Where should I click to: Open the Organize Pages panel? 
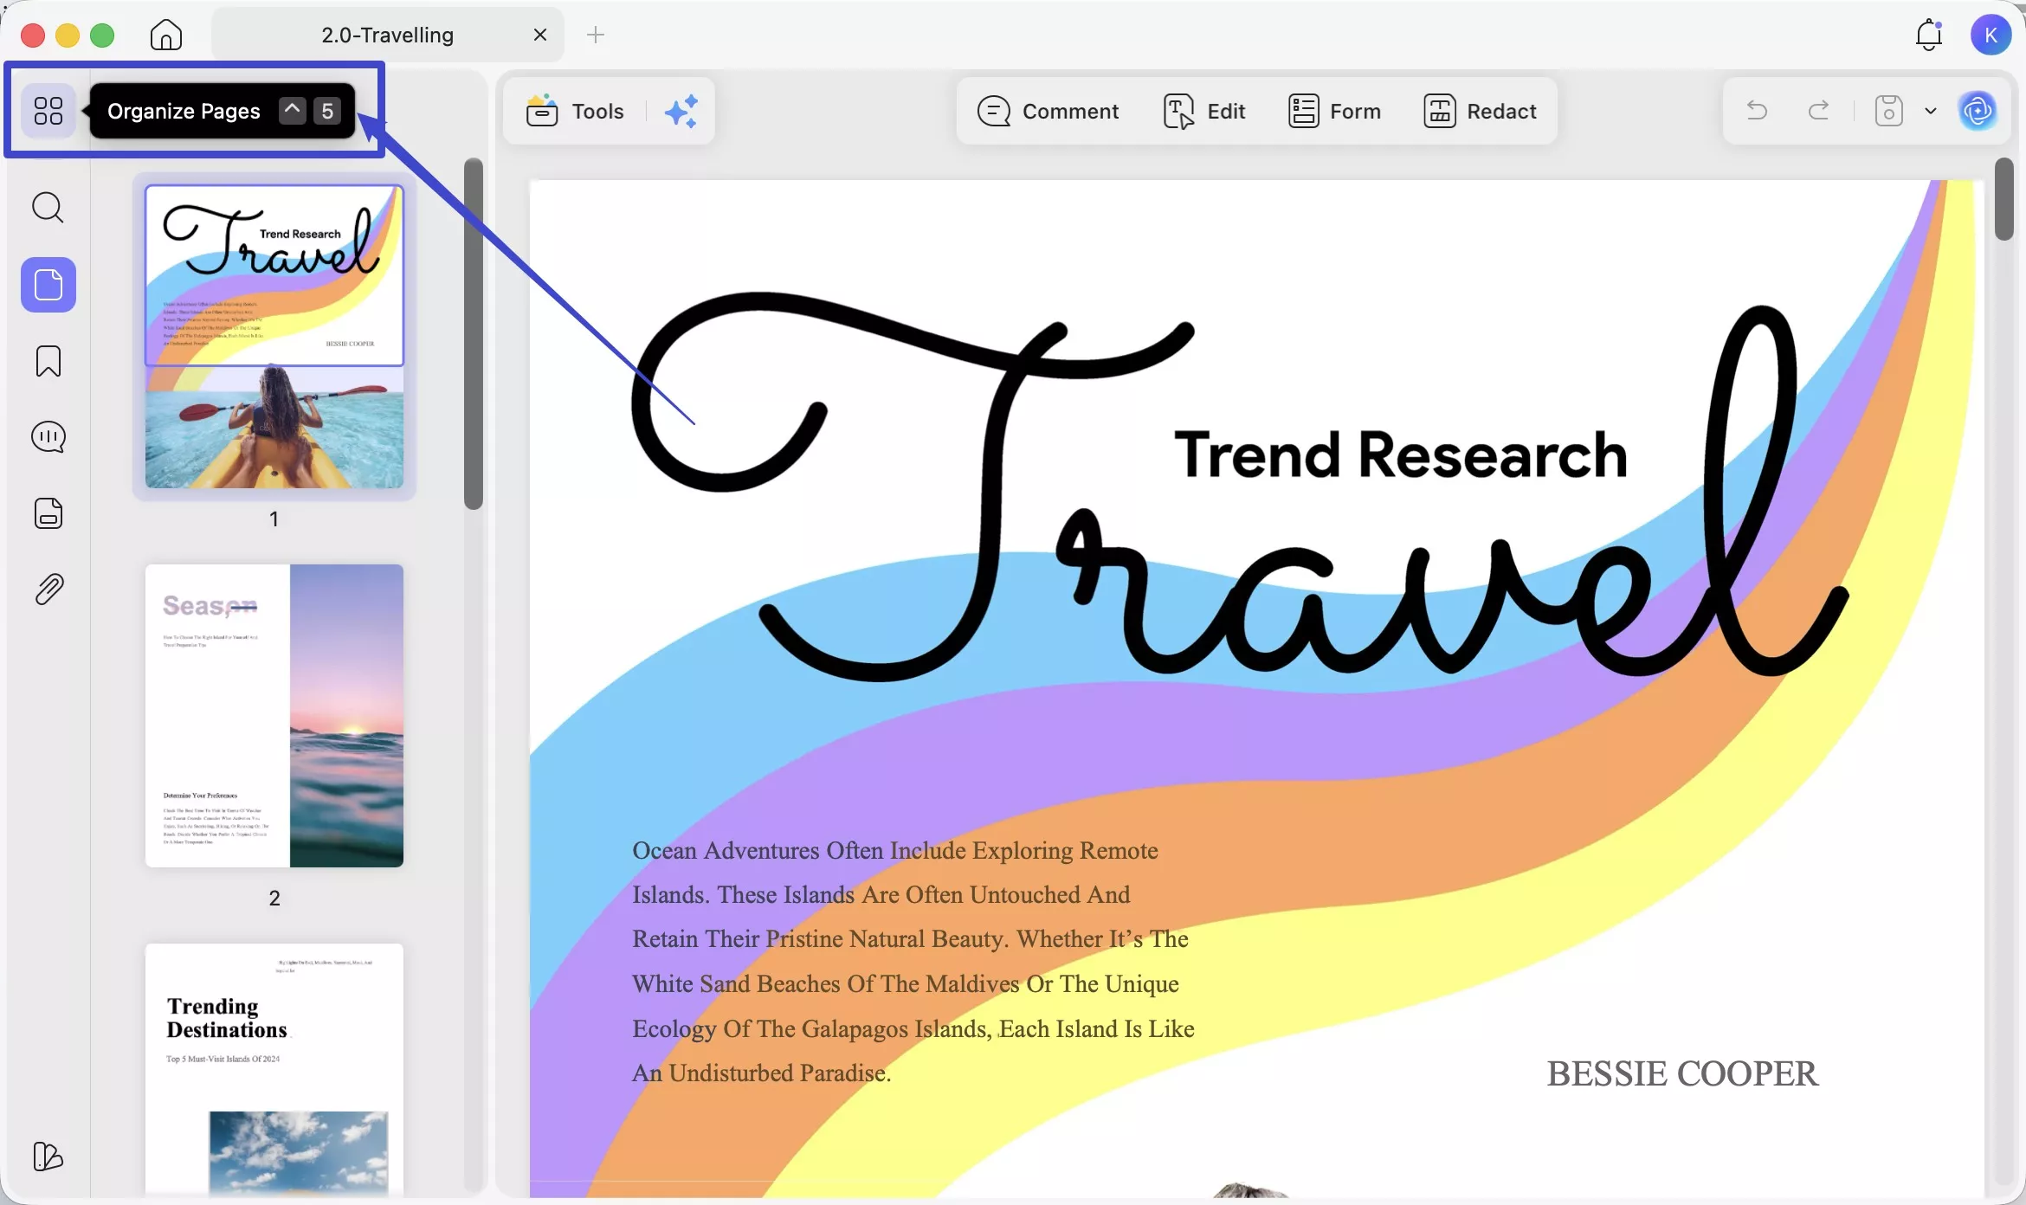point(48,111)
